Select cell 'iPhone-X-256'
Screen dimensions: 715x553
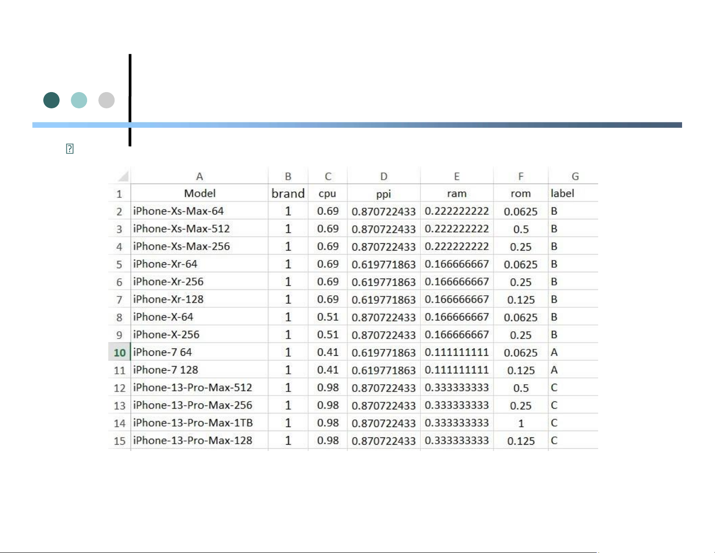click(199, 335)
